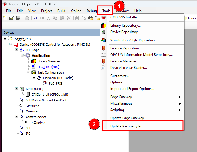The image size is (197, 152).
Task: Open the Online menu
Action: 76,11
